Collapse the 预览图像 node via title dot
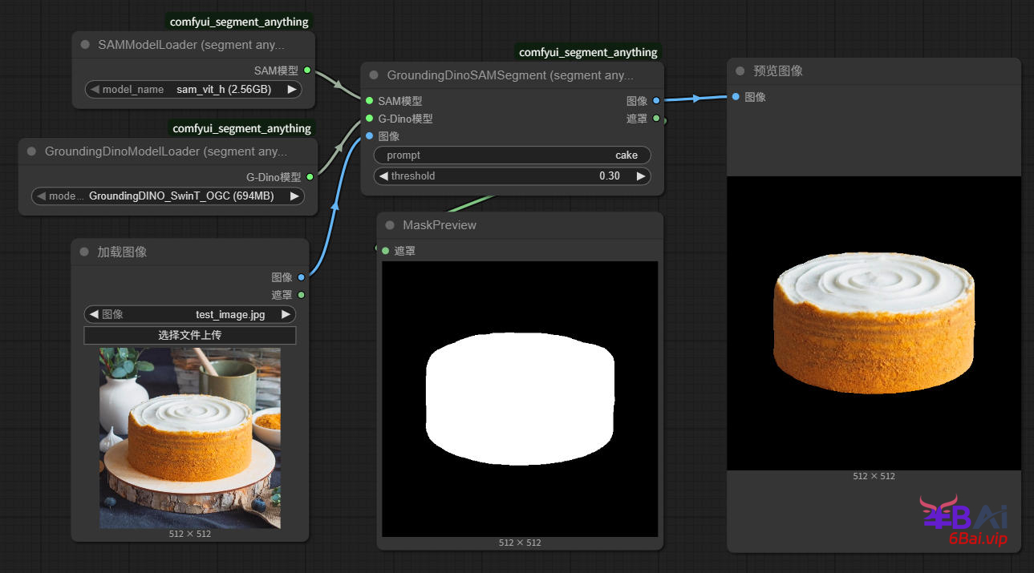Image resolution: width=1034 pixels, height=573 pixels. coord(740,71)
